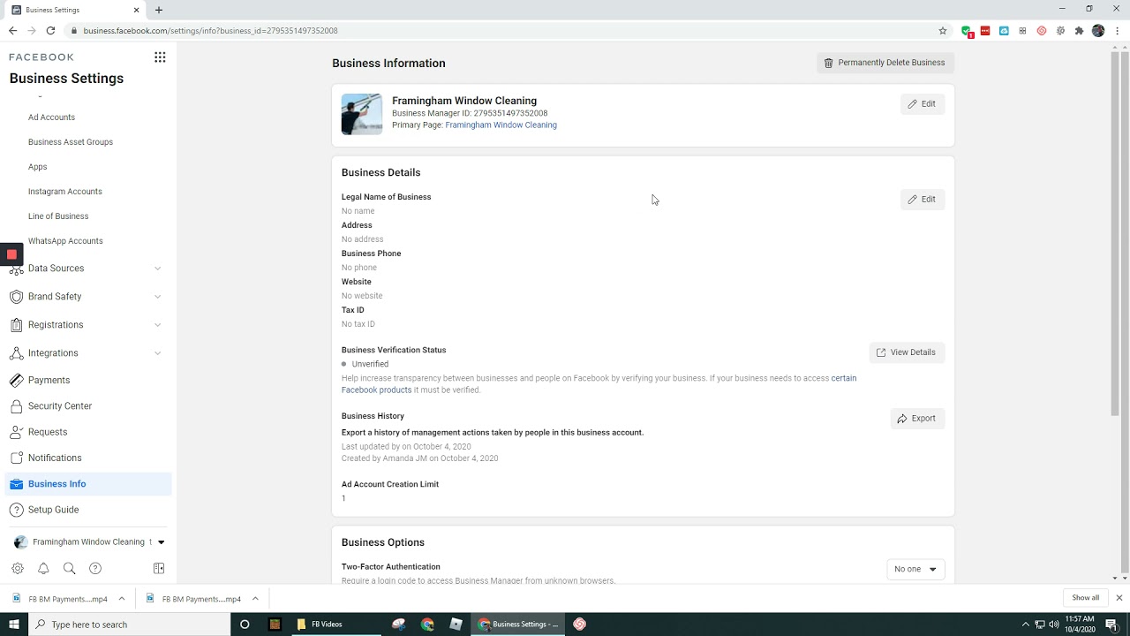
Task: Click the browser address bar URL
Action: coord(210,31)
